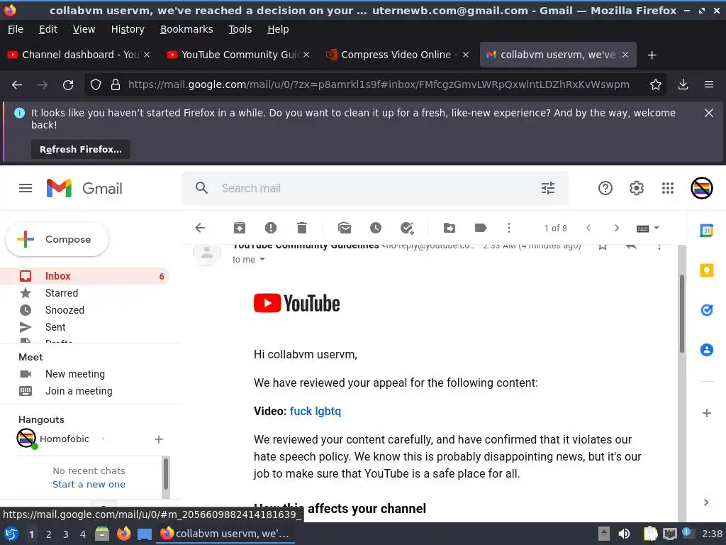
Task: Dismiss the Firefox notification bar
Action: tap(708, 113)
